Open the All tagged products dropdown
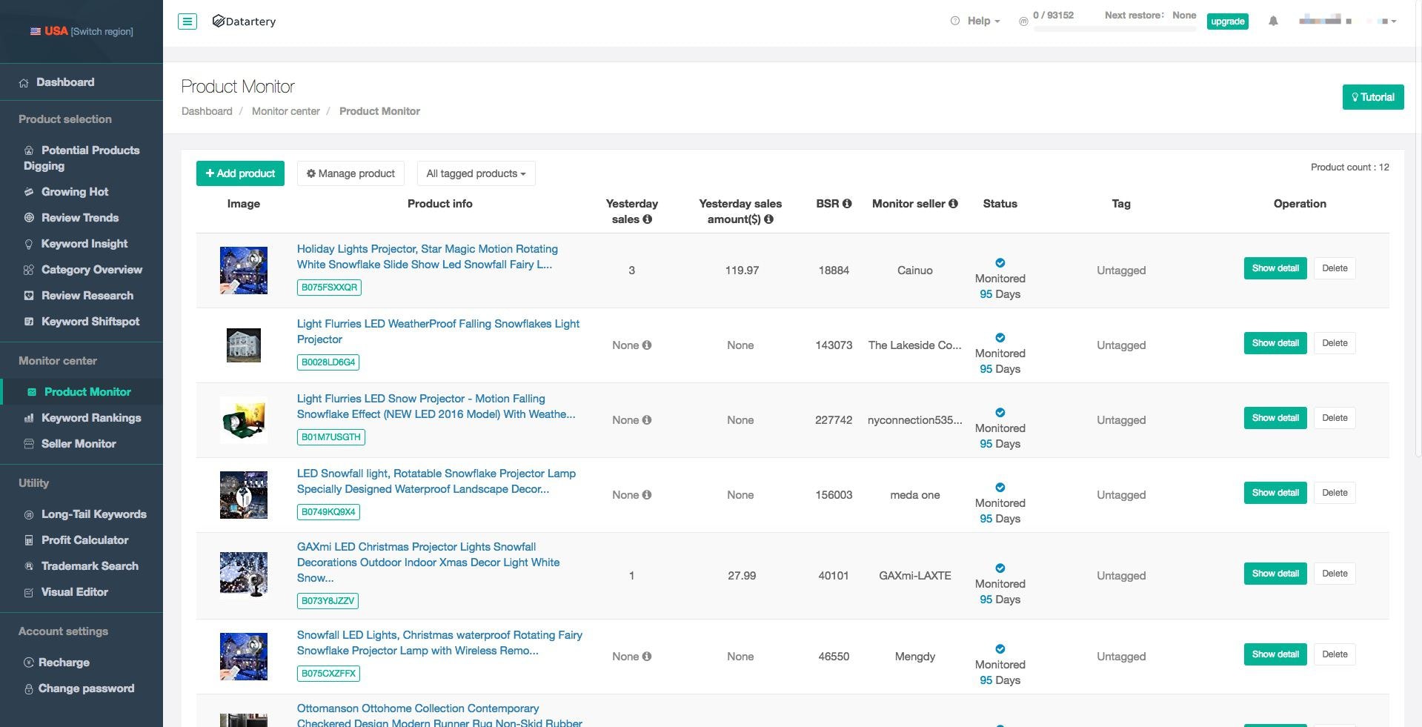Viewport: 1422px width, 727px height. click(x=476, y=173)
